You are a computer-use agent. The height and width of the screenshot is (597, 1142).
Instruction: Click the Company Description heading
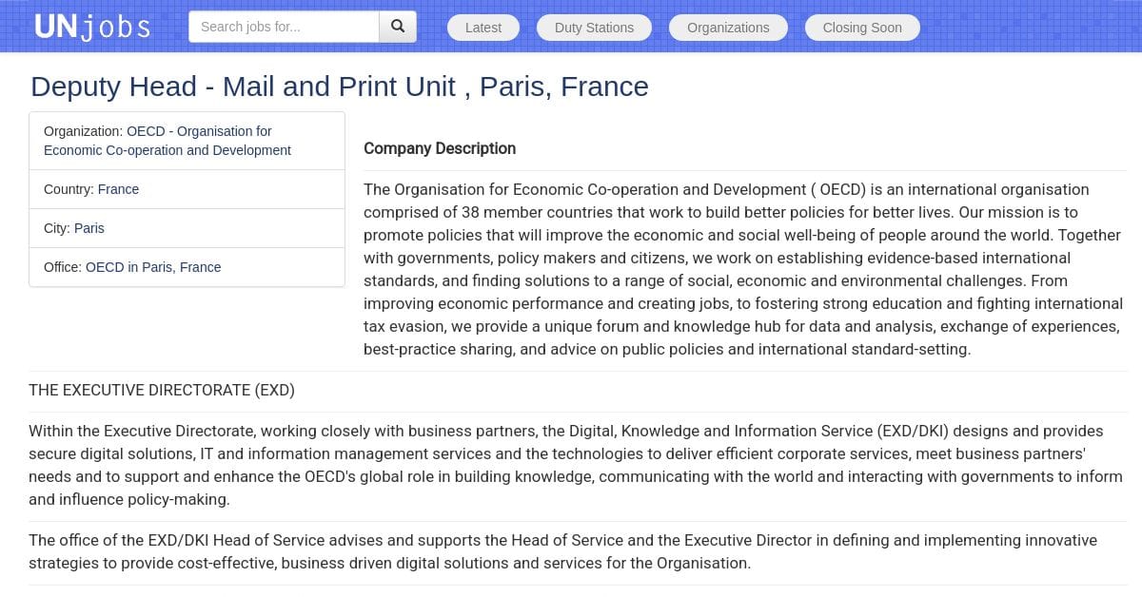pos(440,148)
